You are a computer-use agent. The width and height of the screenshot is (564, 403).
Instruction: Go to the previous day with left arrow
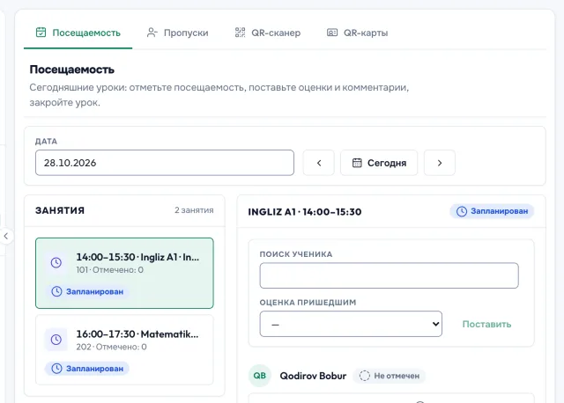[319, 163]
